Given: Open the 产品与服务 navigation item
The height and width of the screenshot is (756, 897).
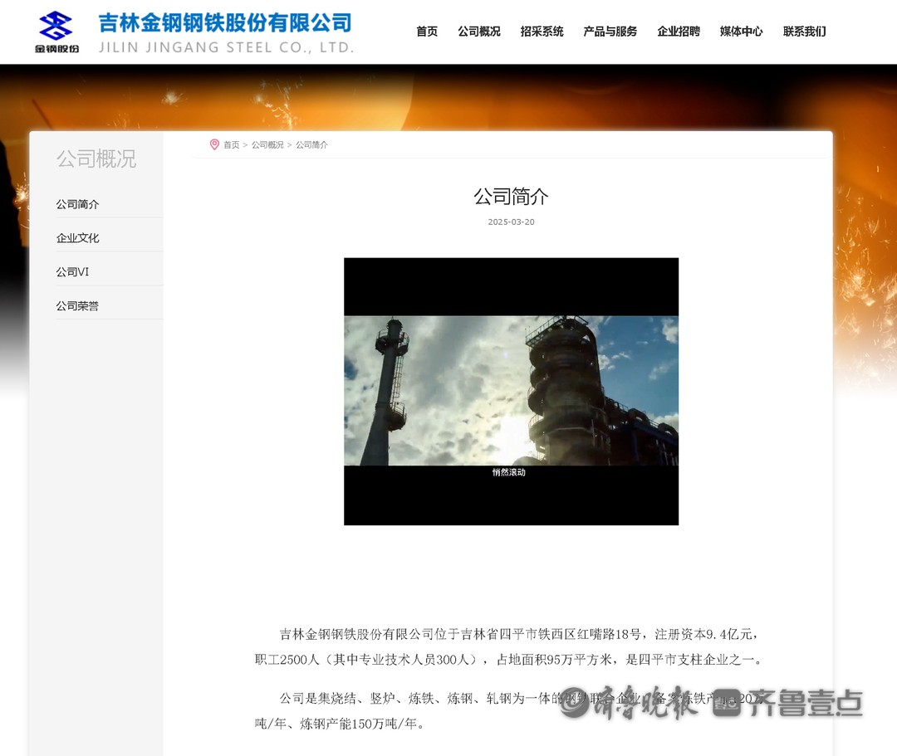Looking at the screenshot, I should tap(610, 32).
